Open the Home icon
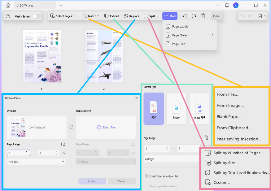Screen dimensions: 271x191 pyautogui.click(x=8, y=5)
